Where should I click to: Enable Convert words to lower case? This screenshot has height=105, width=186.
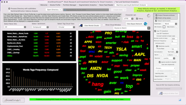155,36
